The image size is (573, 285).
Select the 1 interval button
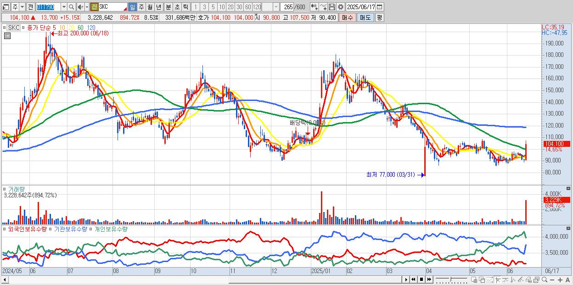[x=195, y=7]
